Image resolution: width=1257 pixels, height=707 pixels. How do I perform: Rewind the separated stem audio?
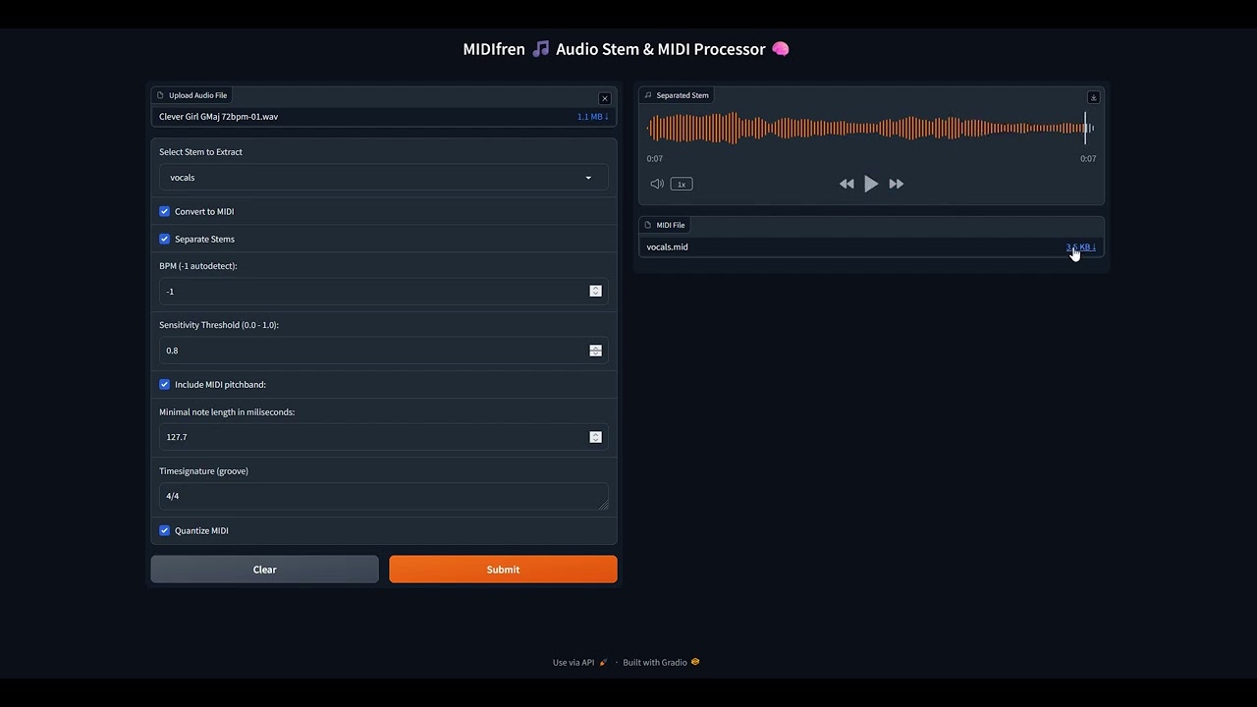(847, 184)
